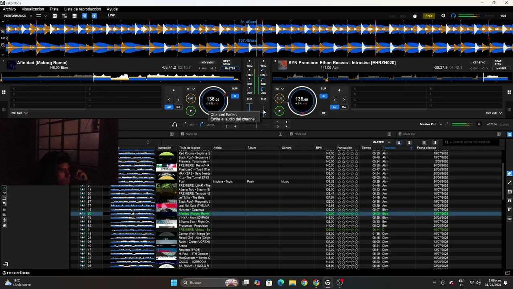
Task: Click the search magnifier icon in track list
Action: point(447,142)
